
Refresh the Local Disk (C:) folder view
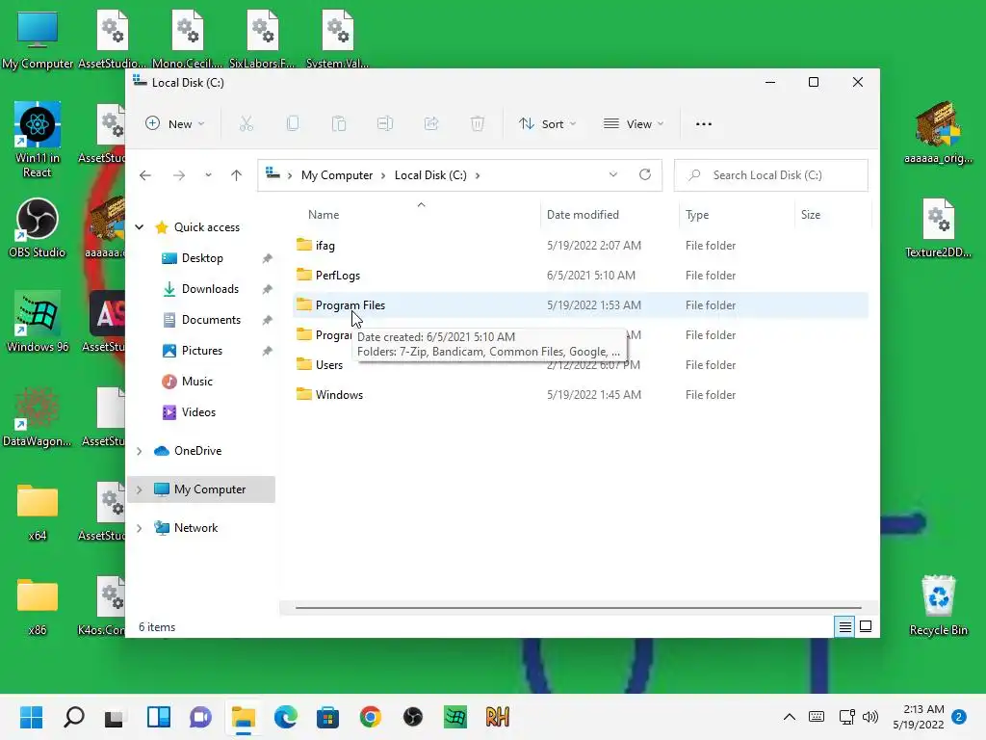click(645, 175)
